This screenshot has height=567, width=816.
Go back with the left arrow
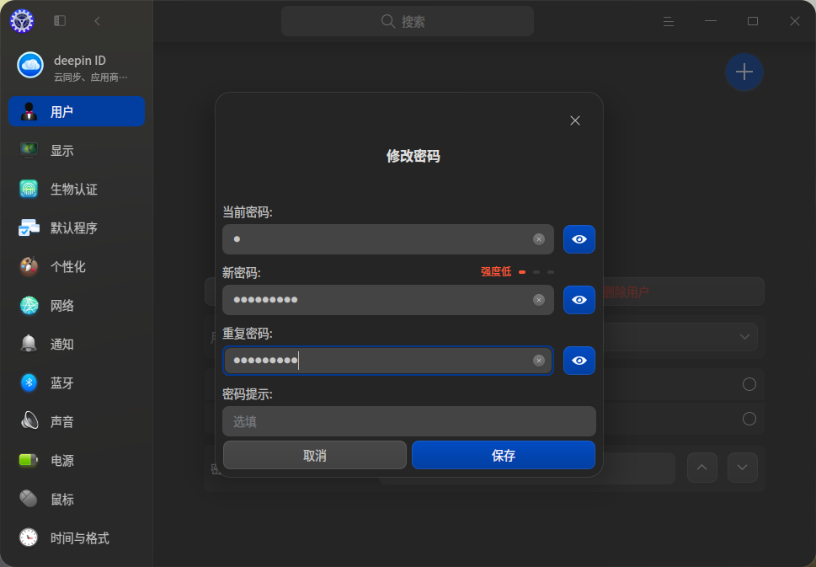[x=98, y=21]
